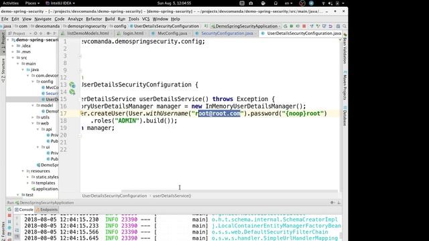The width and height of the screenshot is (429, 241).
Task: Stop the application using red toolbar square
Action: tap(304, 26)
